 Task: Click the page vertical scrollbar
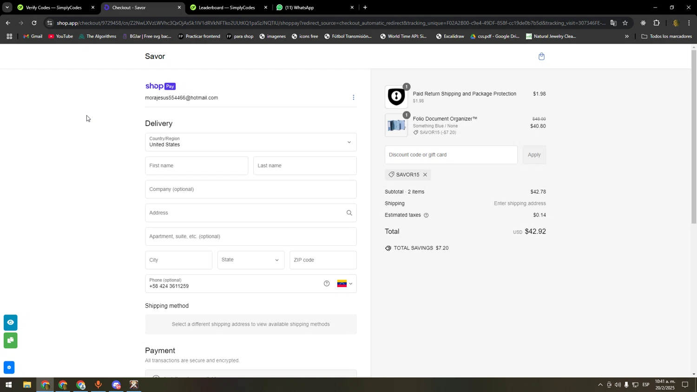[x=694, y=136]
